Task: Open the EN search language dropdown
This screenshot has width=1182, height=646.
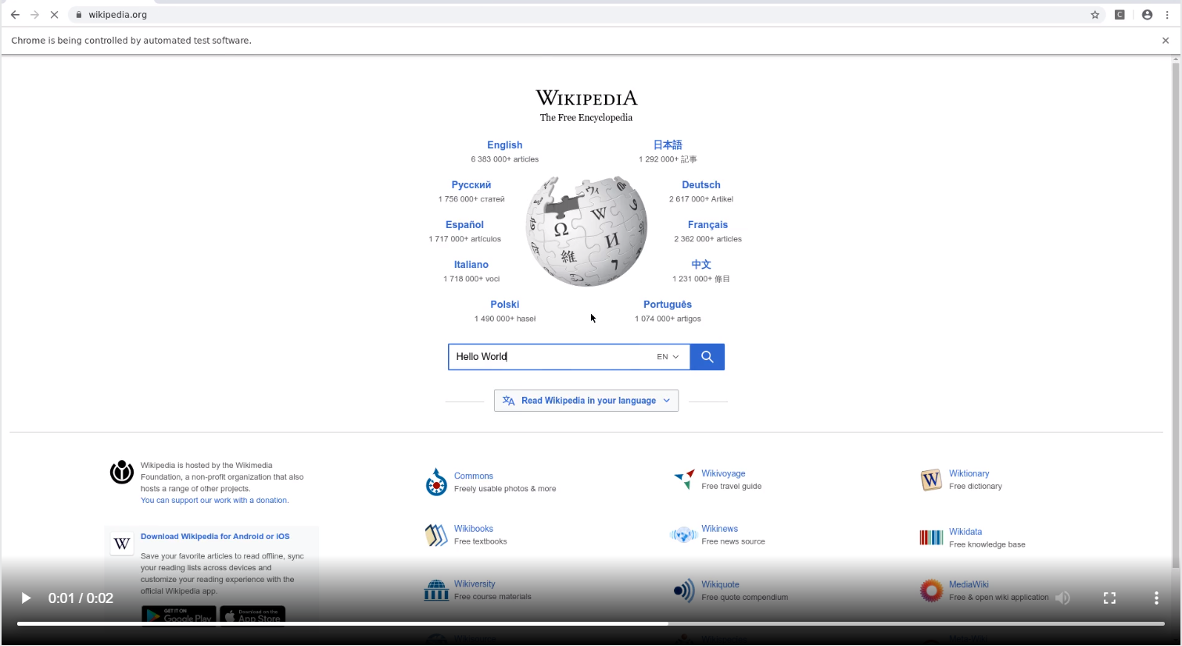Action: pyautogui.click(x=668, y=357)
